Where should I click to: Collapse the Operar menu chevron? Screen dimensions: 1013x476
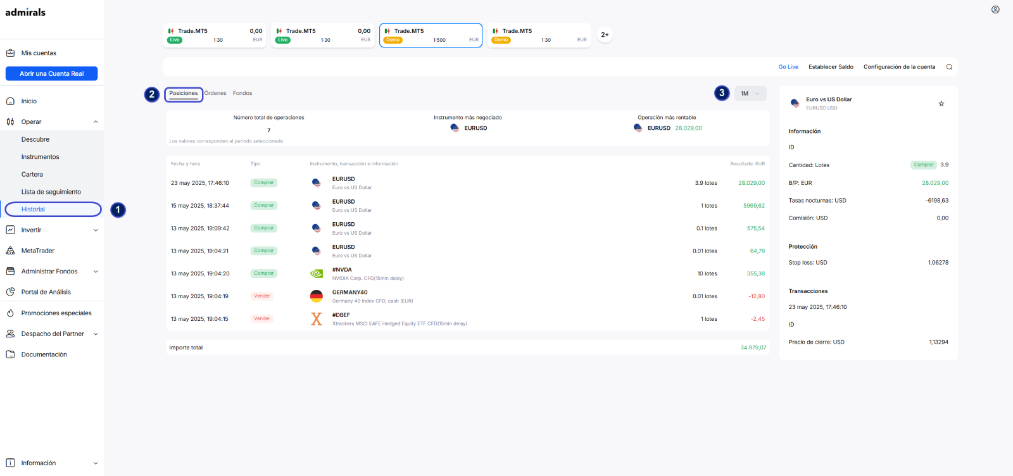coord(96,122)
